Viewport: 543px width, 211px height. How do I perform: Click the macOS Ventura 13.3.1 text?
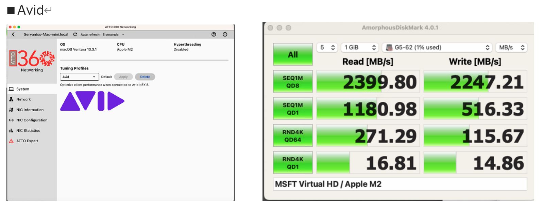tap(78, 49)
